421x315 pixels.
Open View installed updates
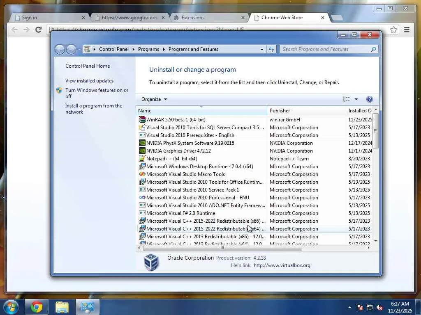pos(89,81)
